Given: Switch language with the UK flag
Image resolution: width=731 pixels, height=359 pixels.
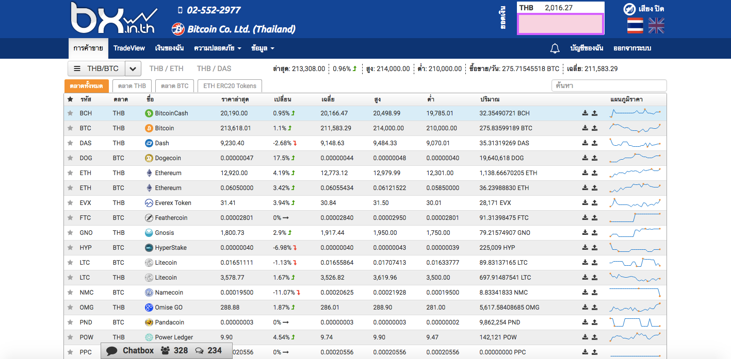Looking at the screenshot, I should coord(656,26).
